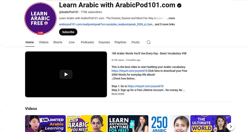This screenshot has width=247, height=132.
Task: Click the 'Learn Arabic with ArabicPod101.com' channel title
Action: point(117,5)
